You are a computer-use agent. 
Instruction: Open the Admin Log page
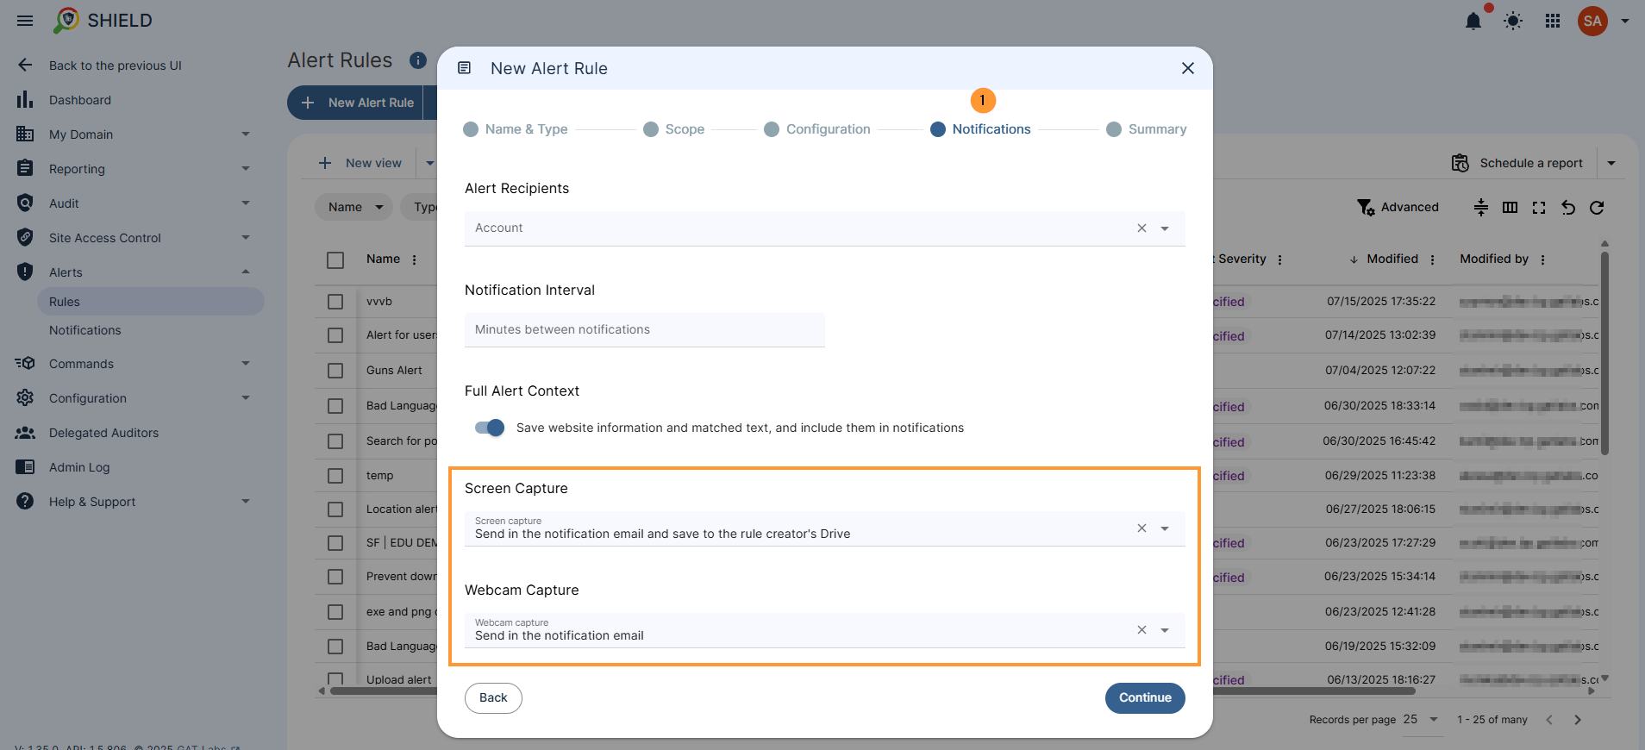[79, 467]
